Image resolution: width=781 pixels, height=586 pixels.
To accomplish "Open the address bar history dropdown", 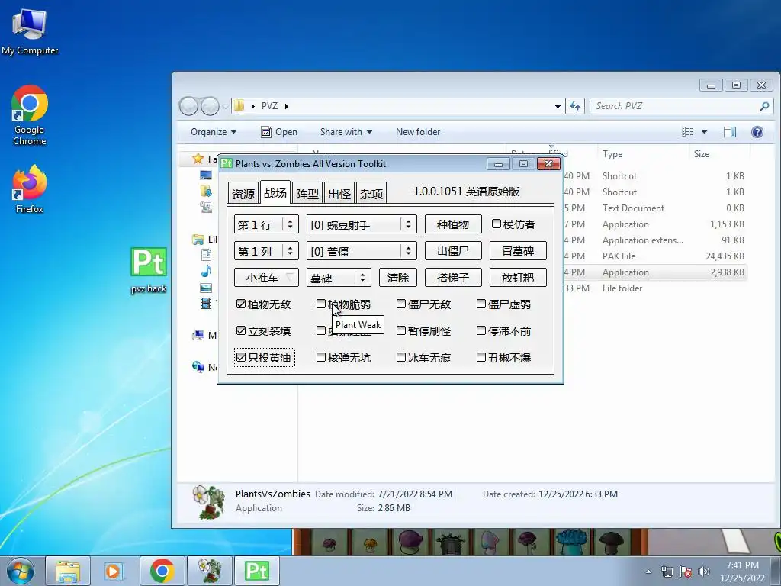I will tap(558, 106).
